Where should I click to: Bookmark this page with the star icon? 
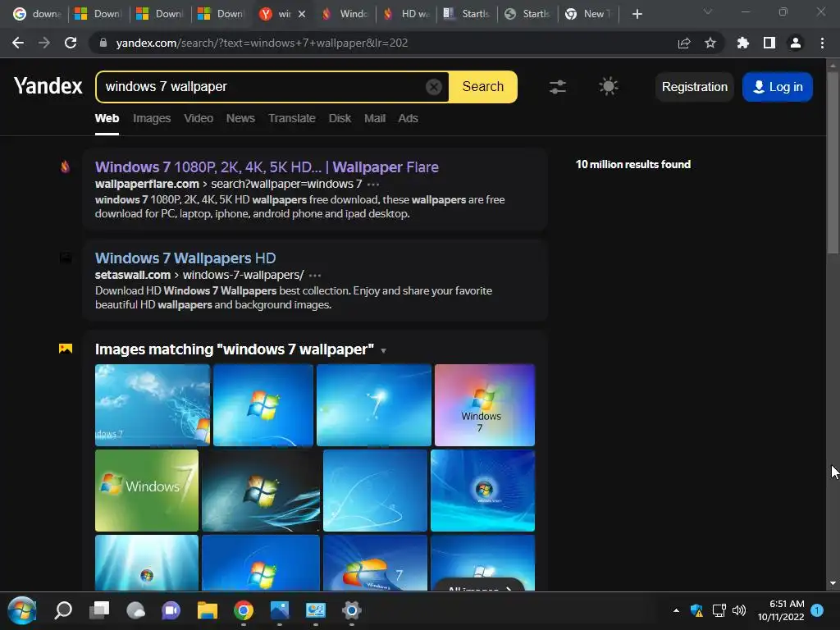click(710, 43)
